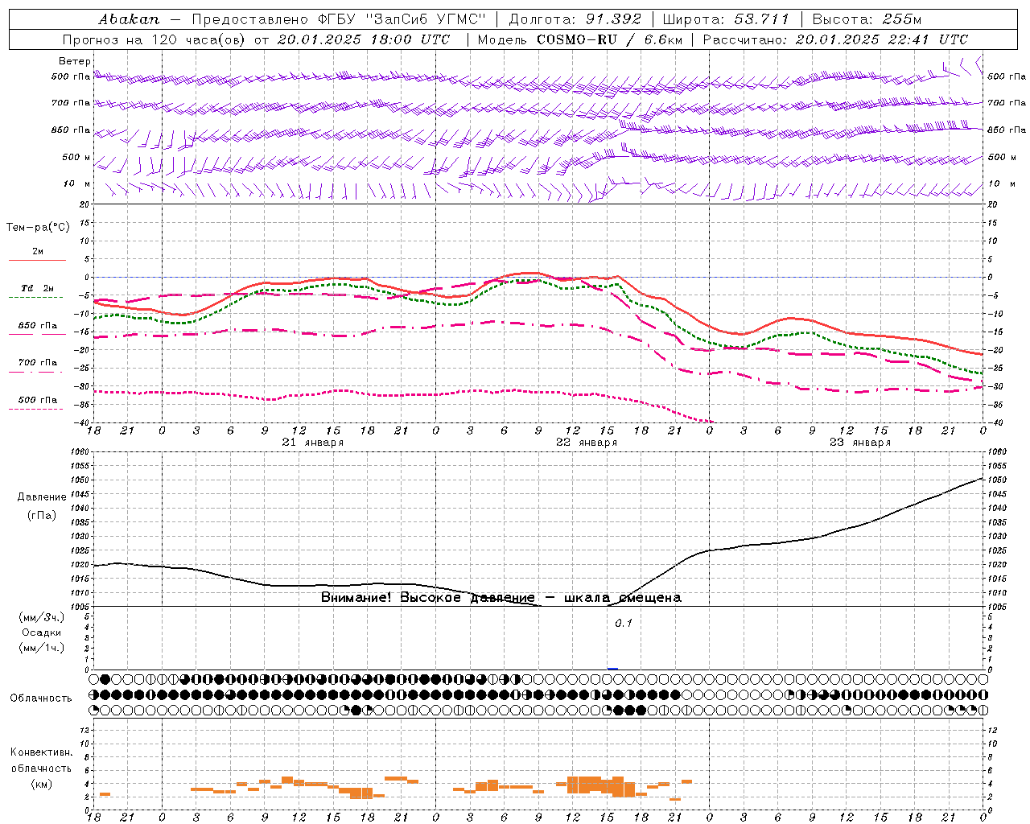1030x824 pixels.
Task: Click the warning "Внимание! Высокое давление – шкала смещена"
Action: tap(501, 598)
